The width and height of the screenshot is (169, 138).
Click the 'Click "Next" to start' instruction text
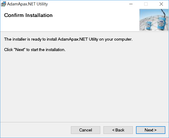click(35, 50)
